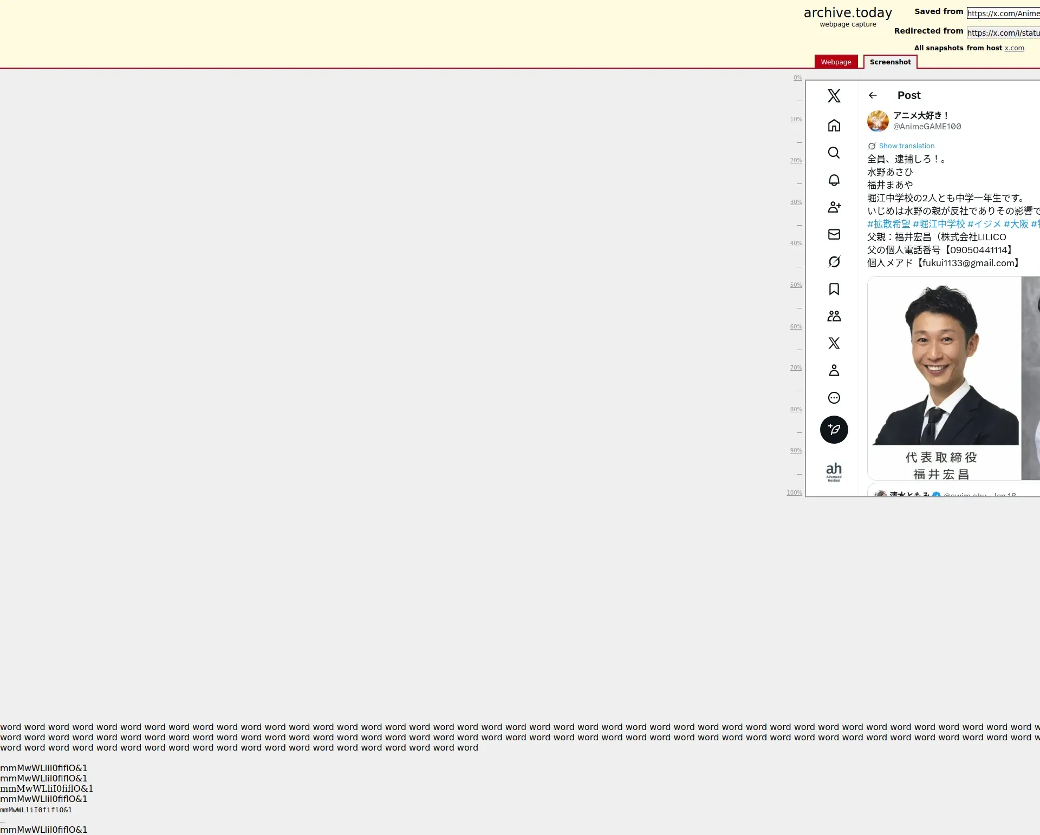
Task: Click the Home icon in X sidebar
Action: pyautogui.click(x=834, y=126)
